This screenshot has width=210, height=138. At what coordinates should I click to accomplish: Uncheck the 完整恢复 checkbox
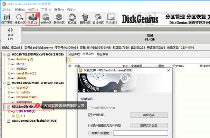[x=90, y=115]
